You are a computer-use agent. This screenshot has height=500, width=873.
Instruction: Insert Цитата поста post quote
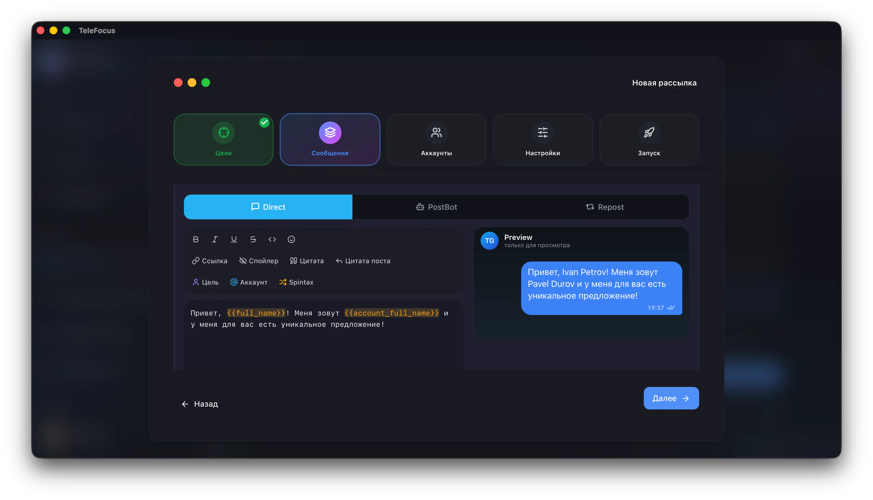pyautogui.click(x=363, y=261)
